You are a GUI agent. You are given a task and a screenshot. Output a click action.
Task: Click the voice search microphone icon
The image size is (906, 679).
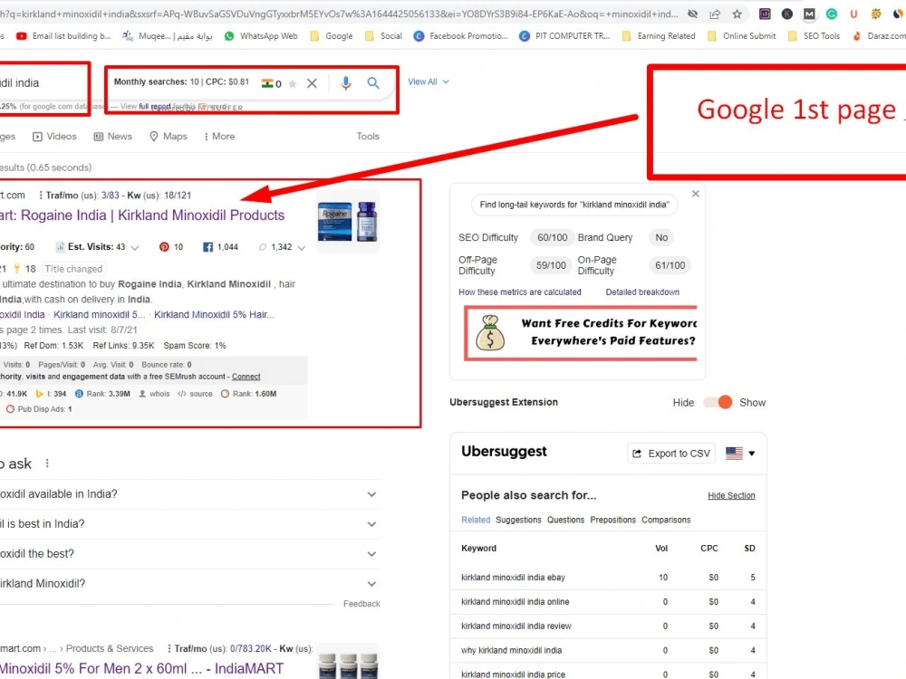click(x=345, y=83)
